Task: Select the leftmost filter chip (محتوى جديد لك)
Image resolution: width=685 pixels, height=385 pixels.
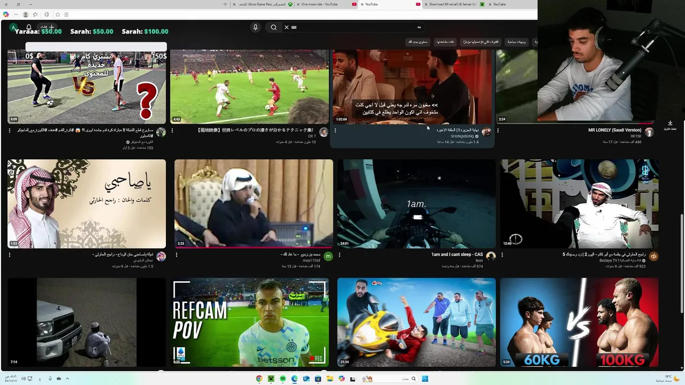Action: 418,42
